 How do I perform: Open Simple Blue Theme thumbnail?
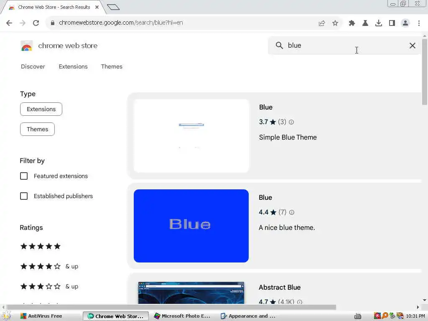[191, 136]
